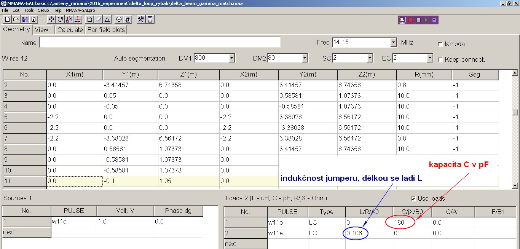Open the EC value dropdown
The width and height of the screenshot is (520, 249).
click(430, 58)
